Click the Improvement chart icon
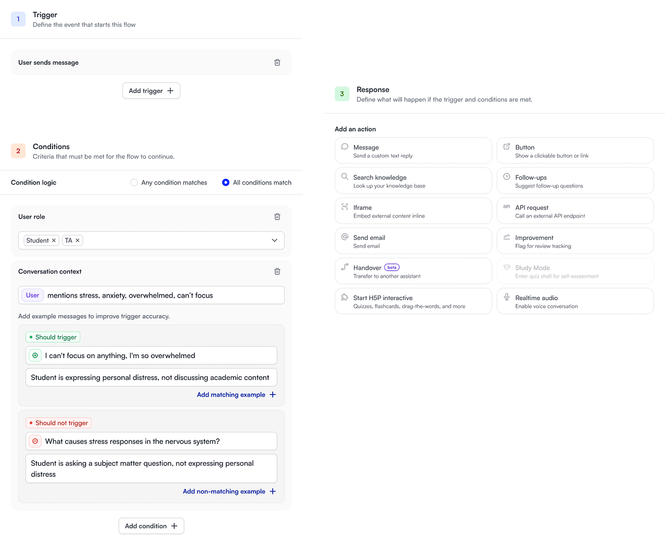665x545 pixels. pyautogui.click(x=506, y=237)
